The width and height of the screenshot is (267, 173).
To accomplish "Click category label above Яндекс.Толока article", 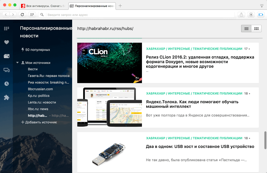I will (194, 93).
